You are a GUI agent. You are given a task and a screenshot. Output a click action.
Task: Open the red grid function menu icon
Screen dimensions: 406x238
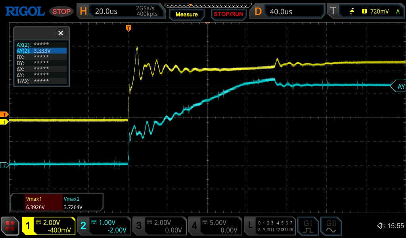[x=10, y=226]
